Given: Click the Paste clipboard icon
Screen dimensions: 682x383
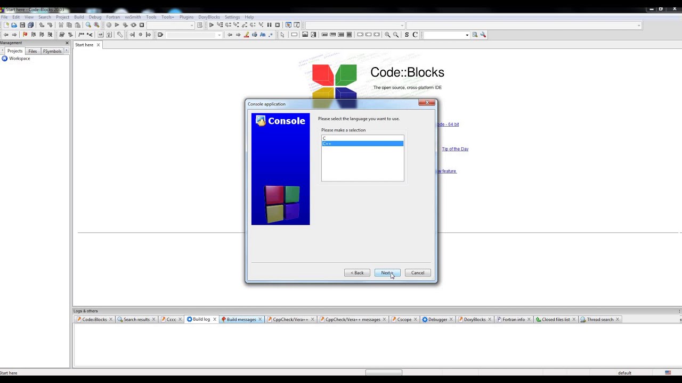Looking at the screenshot, I should pyautogui.click(x=77, y=25).
